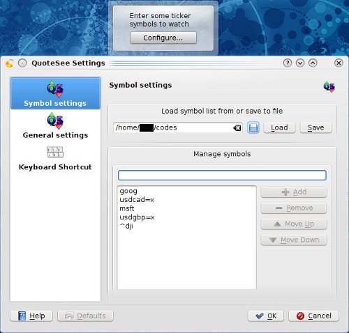The height and width of the screenshot is (333, 349).
Task: Open Symbol settings page in sidebar
Action: point(55,93)
